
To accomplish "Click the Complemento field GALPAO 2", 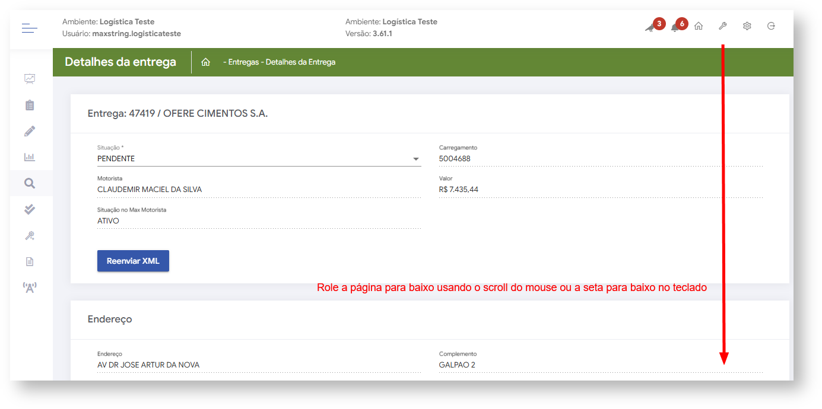I will (x=601, y=365).
